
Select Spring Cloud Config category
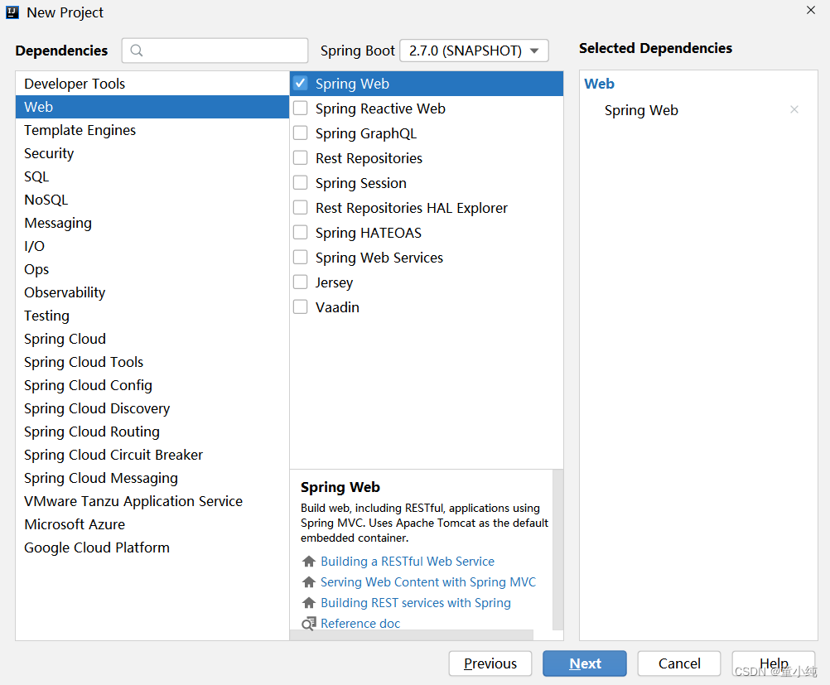(x=152, y=385)
